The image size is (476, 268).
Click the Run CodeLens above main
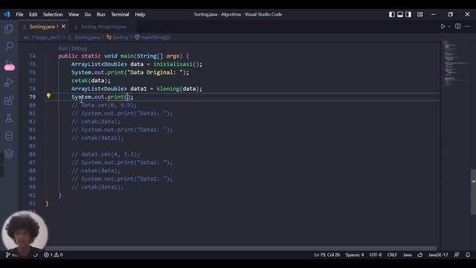(x=62, y=48)
